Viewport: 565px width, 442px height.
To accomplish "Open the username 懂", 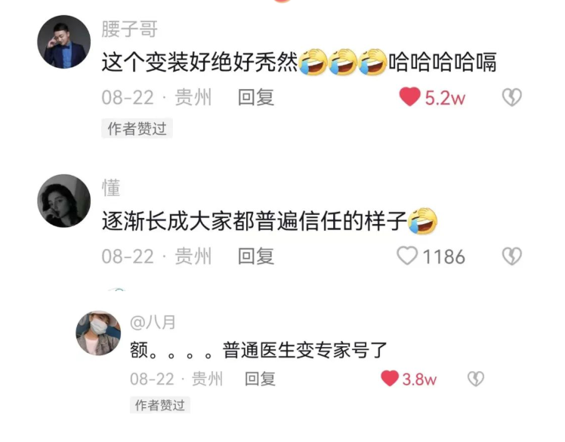I will (x=111, y=188).
